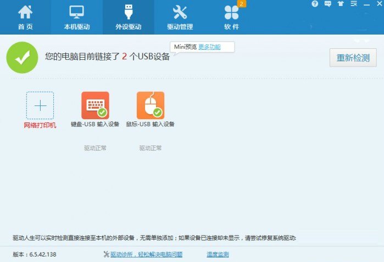Click the 网络打印机 red label
The image size is (384, 262).
[40, 125]
